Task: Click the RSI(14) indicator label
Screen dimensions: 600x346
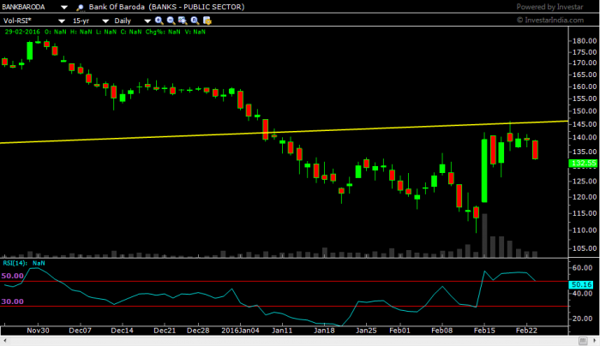Action: (15, 263)
